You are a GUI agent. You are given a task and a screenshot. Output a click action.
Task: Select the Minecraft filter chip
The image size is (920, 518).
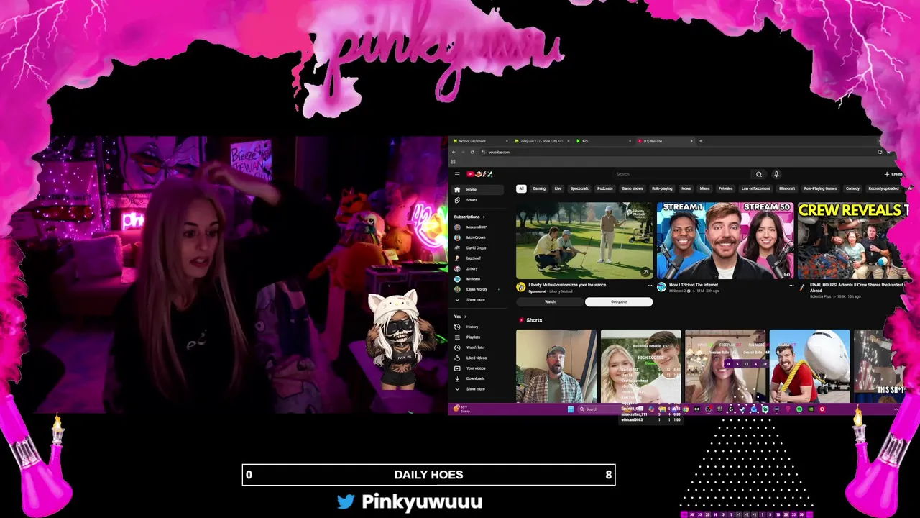click(787, 188)
